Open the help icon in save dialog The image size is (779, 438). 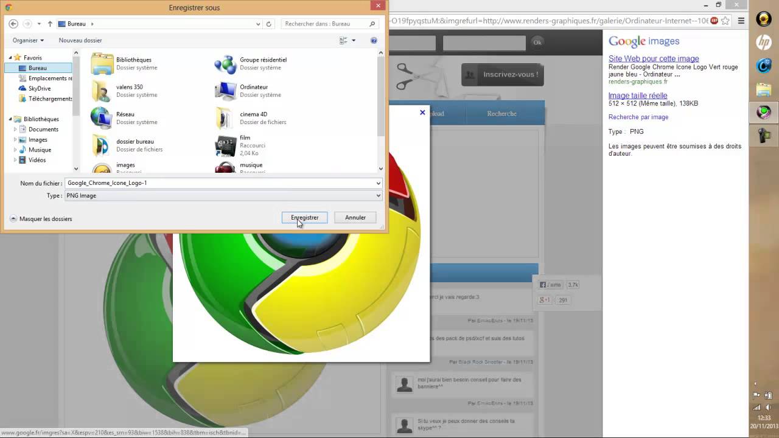click(x=374, y=40)
